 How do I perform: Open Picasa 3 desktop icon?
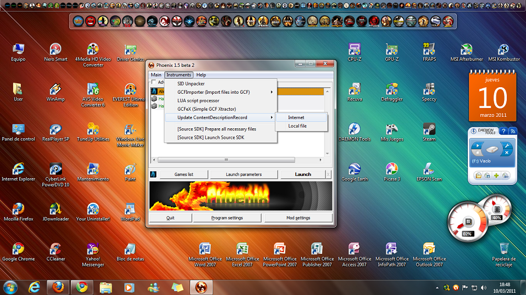[x=392, y=172]
